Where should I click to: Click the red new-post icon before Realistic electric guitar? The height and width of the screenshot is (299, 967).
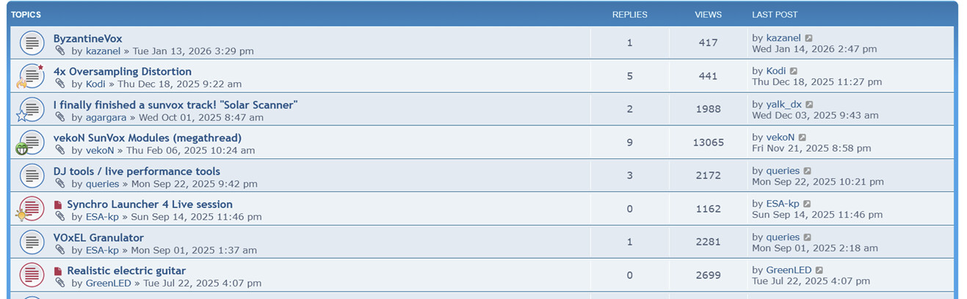click(x=58, y=271)
